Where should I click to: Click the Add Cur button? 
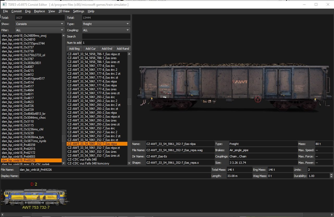tap(91, 49)
